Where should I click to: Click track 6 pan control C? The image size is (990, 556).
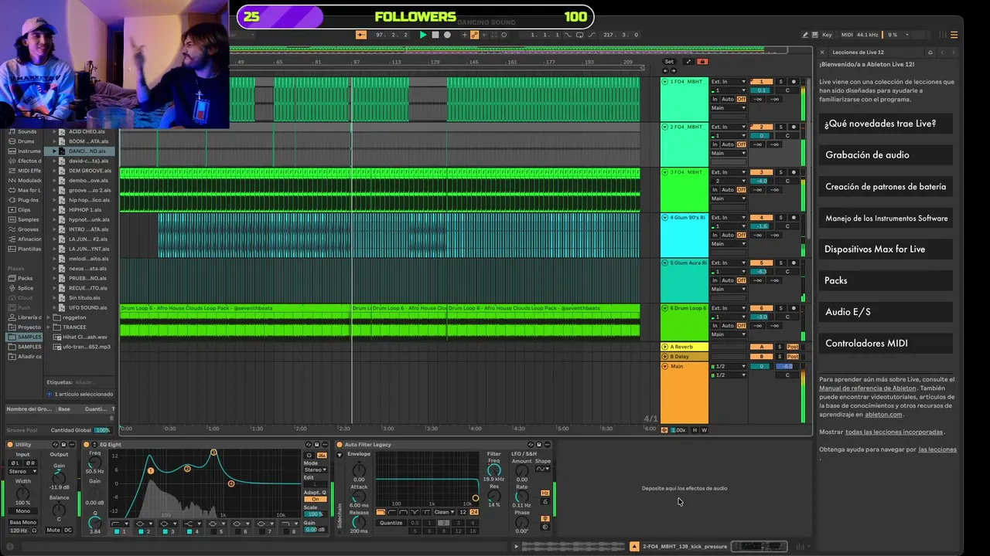tap(787, 317)
